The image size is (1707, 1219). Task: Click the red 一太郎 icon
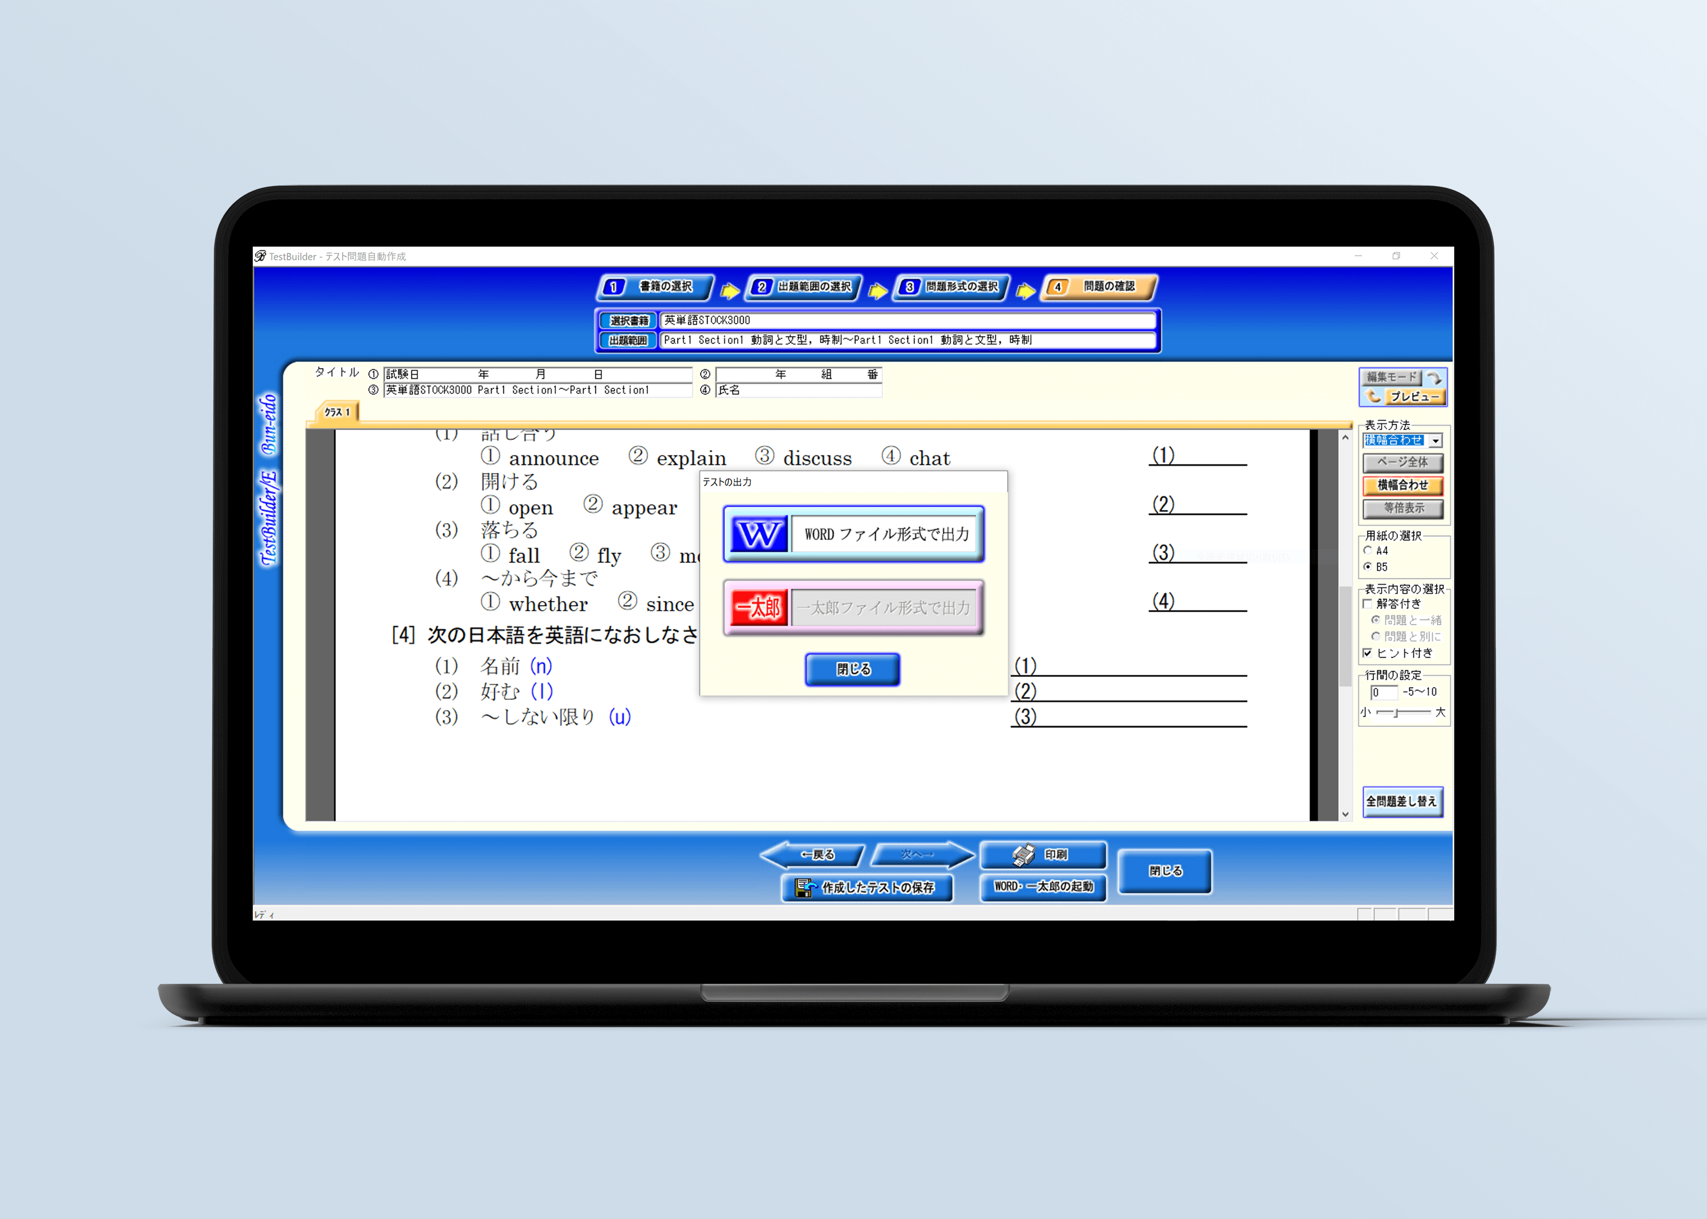click(759, 607)
